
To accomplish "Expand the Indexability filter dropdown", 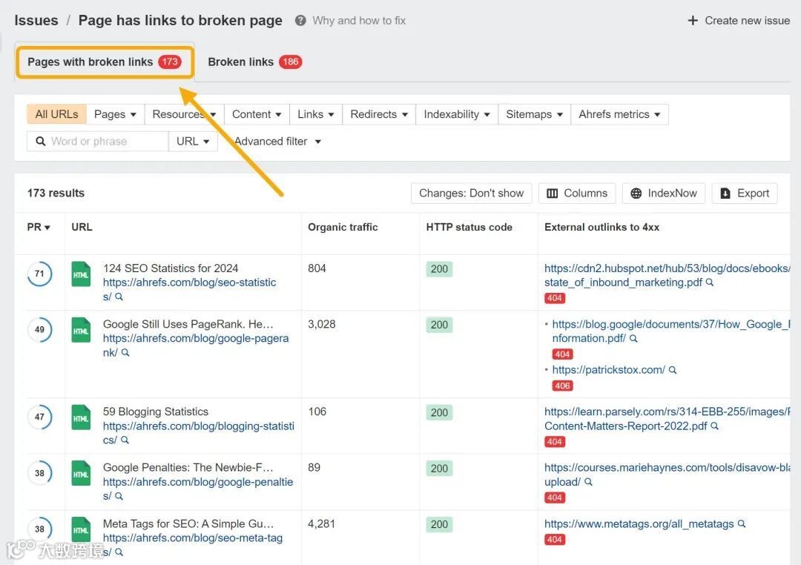I will pyautogui.click(x=456, y=114).
